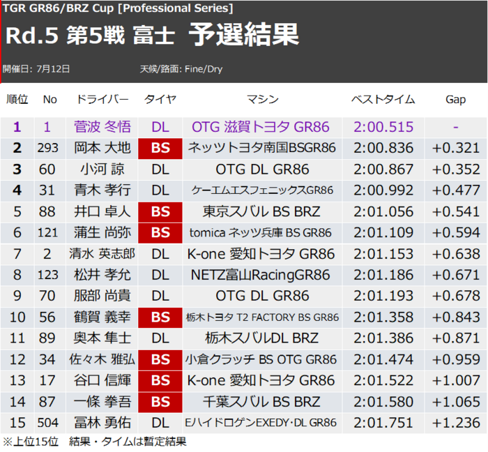Click best time 2:01.109
Image resolution: width=488 pixels, height=452 pixels.
point(383,233)
